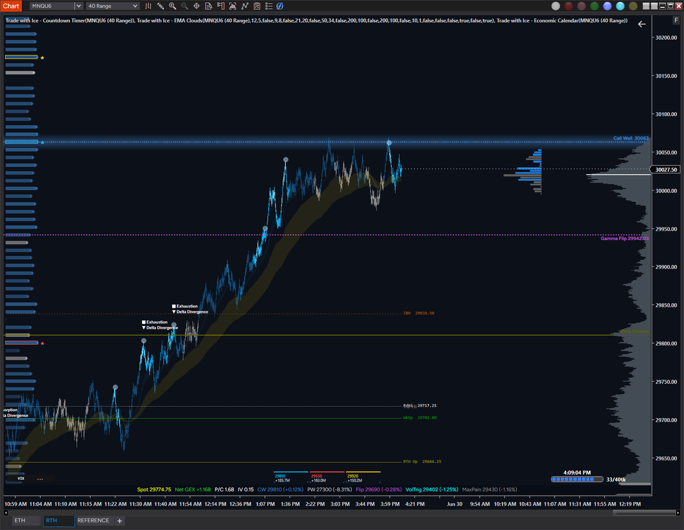Click the blue star level marker

[x=42, y=142]
